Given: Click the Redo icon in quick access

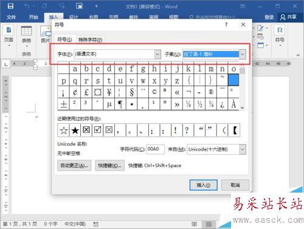Looking at the screenshot, I should (44, 6).
